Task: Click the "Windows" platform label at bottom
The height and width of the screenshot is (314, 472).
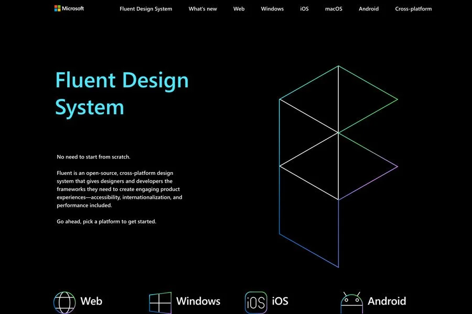Action: (x=198, y=301)
